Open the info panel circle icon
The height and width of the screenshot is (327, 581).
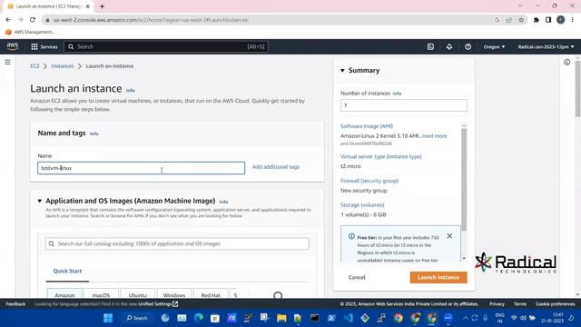point(566,63)
